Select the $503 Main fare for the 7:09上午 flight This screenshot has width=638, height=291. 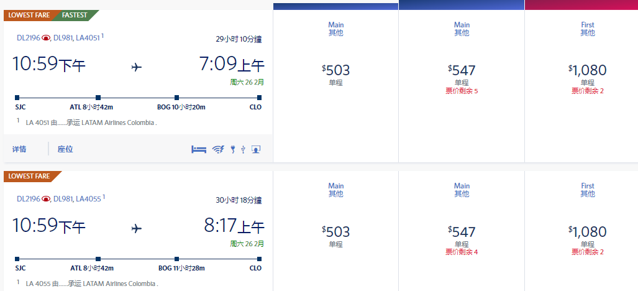point(335,70)
